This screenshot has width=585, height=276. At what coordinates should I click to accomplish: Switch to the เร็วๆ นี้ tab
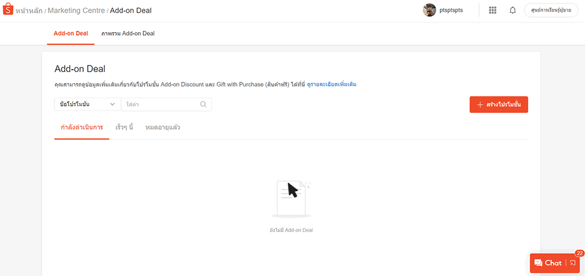pyautogui.click(x=124, y=127)
